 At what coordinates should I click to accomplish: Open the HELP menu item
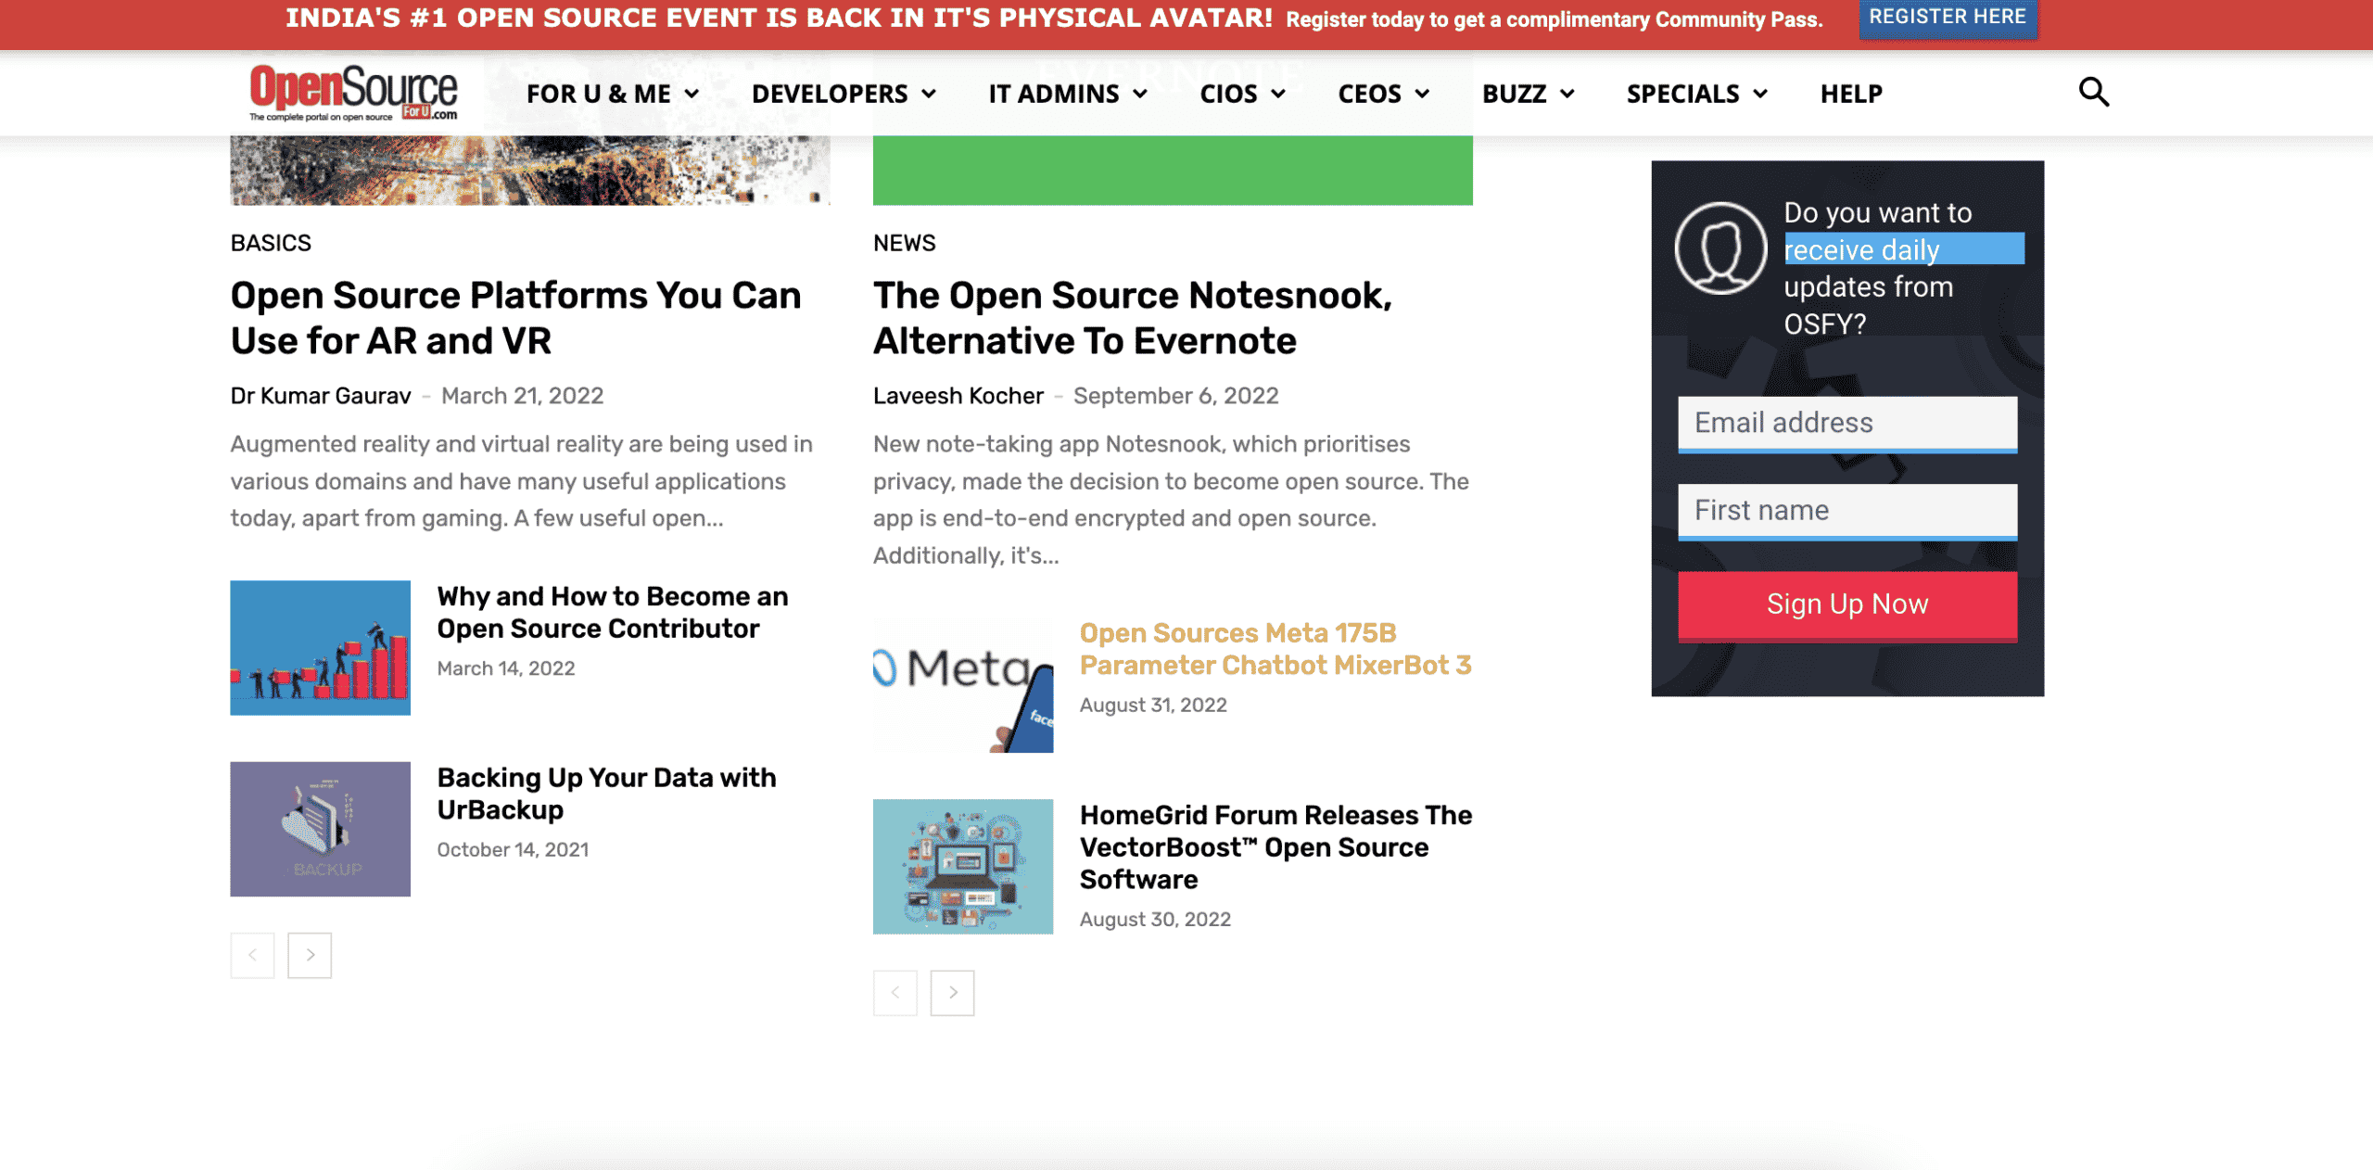click(x=1851, y=94)
